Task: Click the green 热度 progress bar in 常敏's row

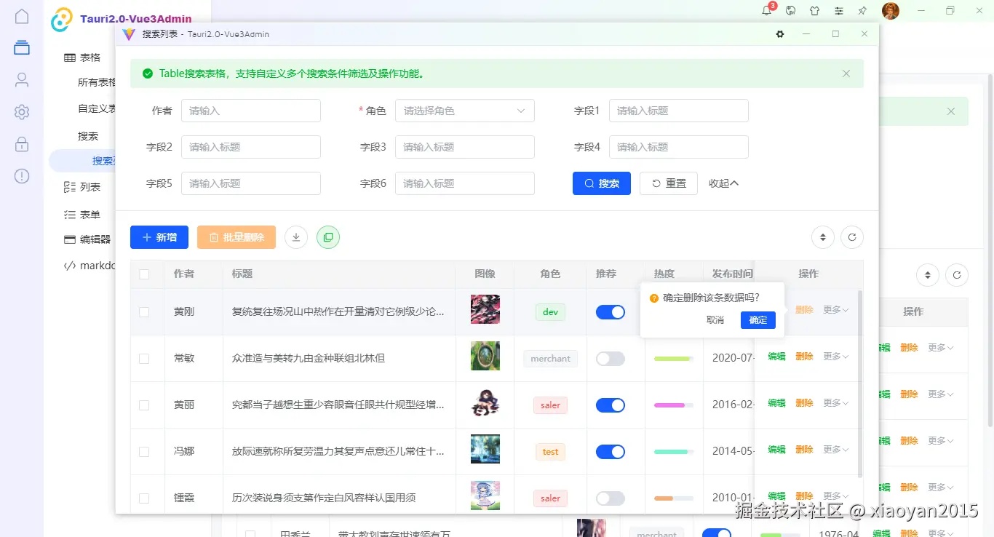Action: coord(673,358)
